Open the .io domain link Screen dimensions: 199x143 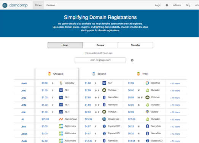(22, 119)
